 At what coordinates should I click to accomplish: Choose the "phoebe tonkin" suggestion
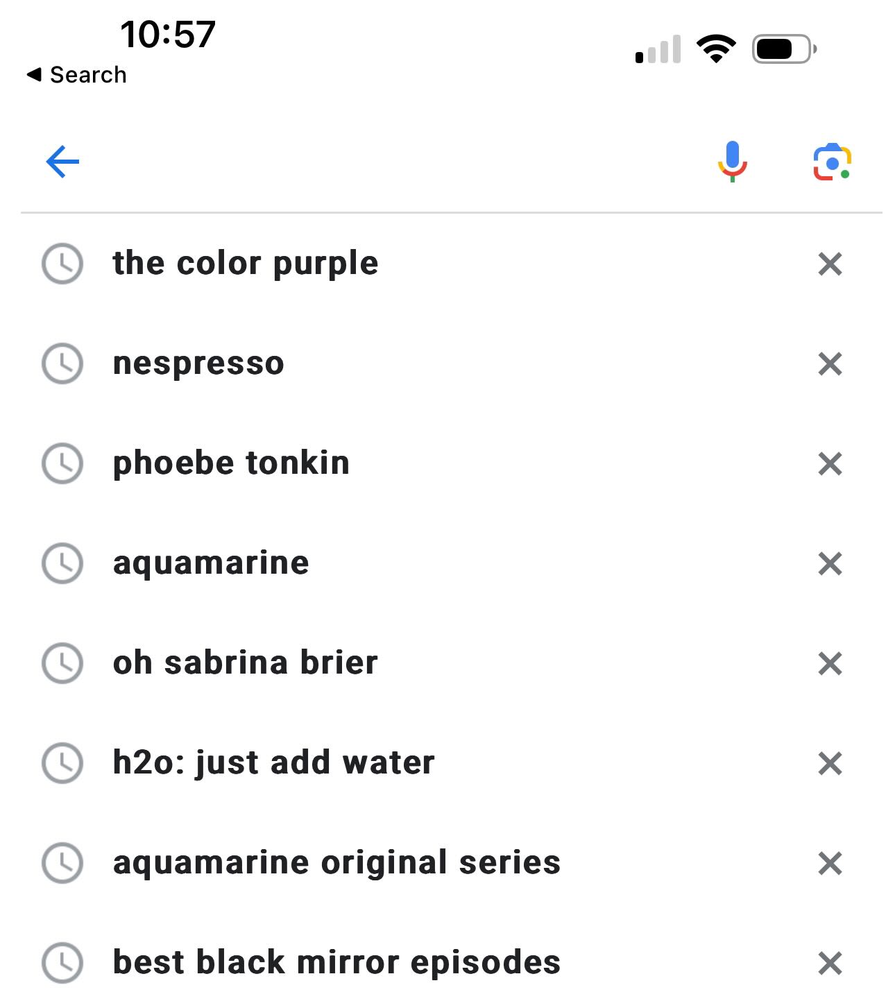pyautogui.click(x=231, y=463)
